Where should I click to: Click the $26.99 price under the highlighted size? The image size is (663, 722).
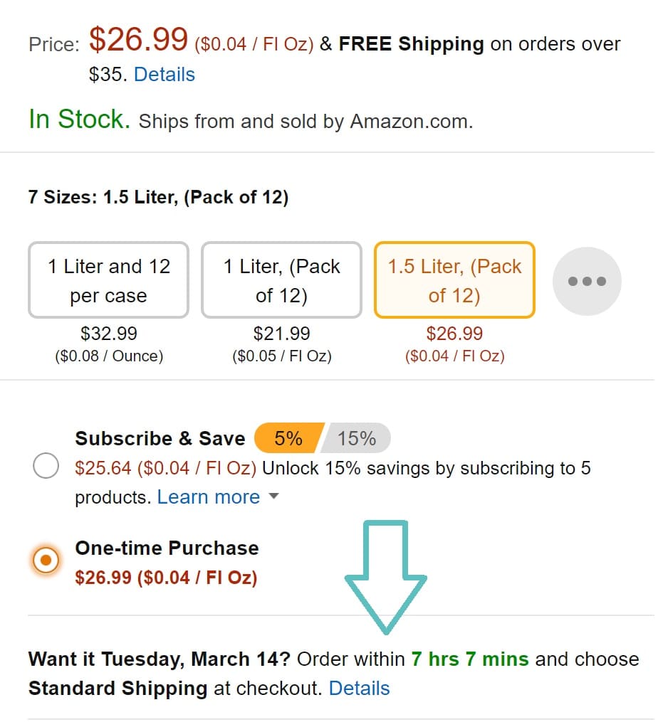point(454,334)
